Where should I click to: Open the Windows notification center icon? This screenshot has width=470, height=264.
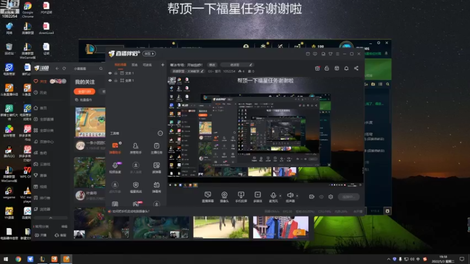462,259
